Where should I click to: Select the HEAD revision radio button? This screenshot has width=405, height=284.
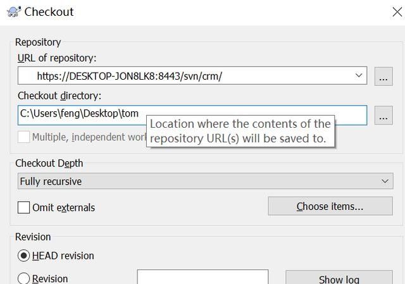(x=24, y=256)
